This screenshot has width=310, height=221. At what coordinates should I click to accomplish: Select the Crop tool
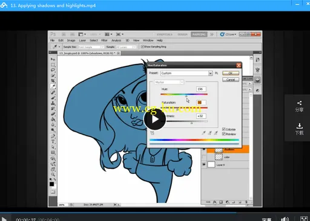click(x=53, y=81)
